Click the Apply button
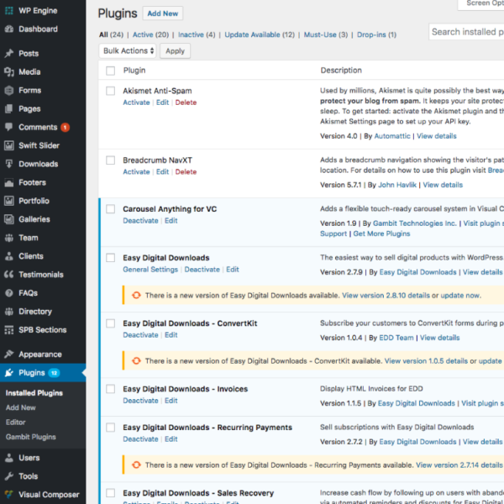The image size is (504, 504). (176, 51)
